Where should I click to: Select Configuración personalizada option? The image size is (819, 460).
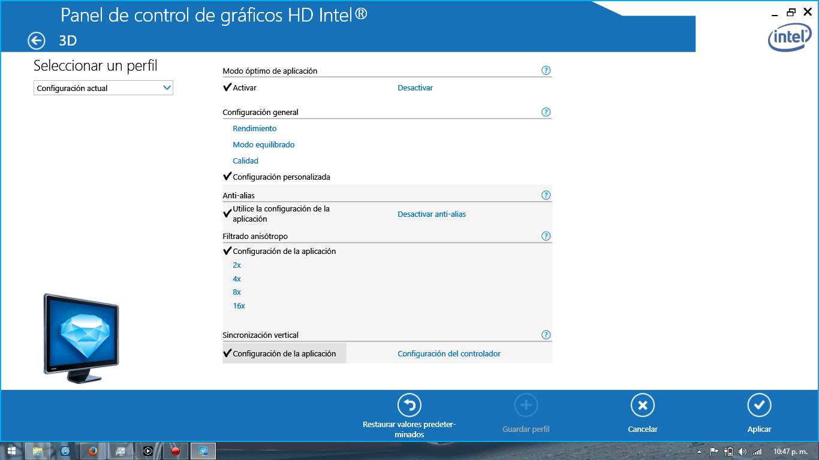coord(281,177)
